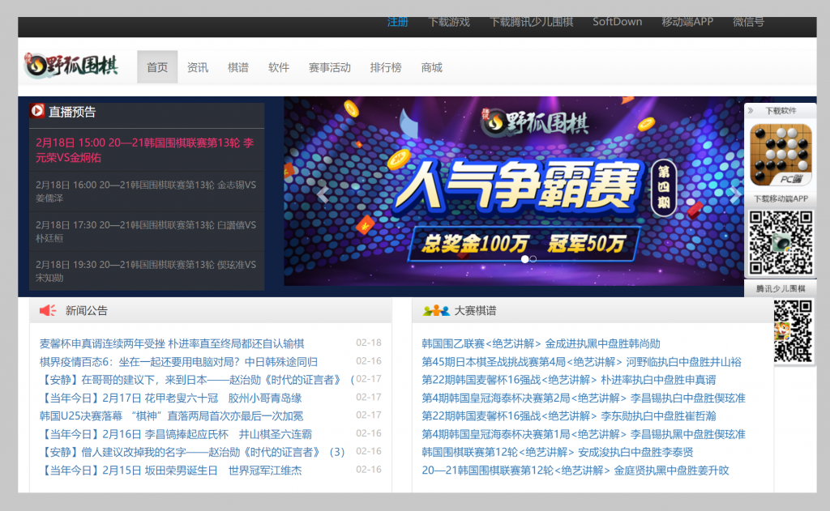Open record 第45期日本棋圣战挑战赛第4局
830x511 pixels.
[581, 362]
